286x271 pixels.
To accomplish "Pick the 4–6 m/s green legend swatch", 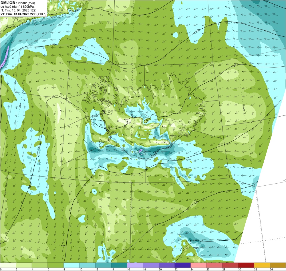I will 40,265.
